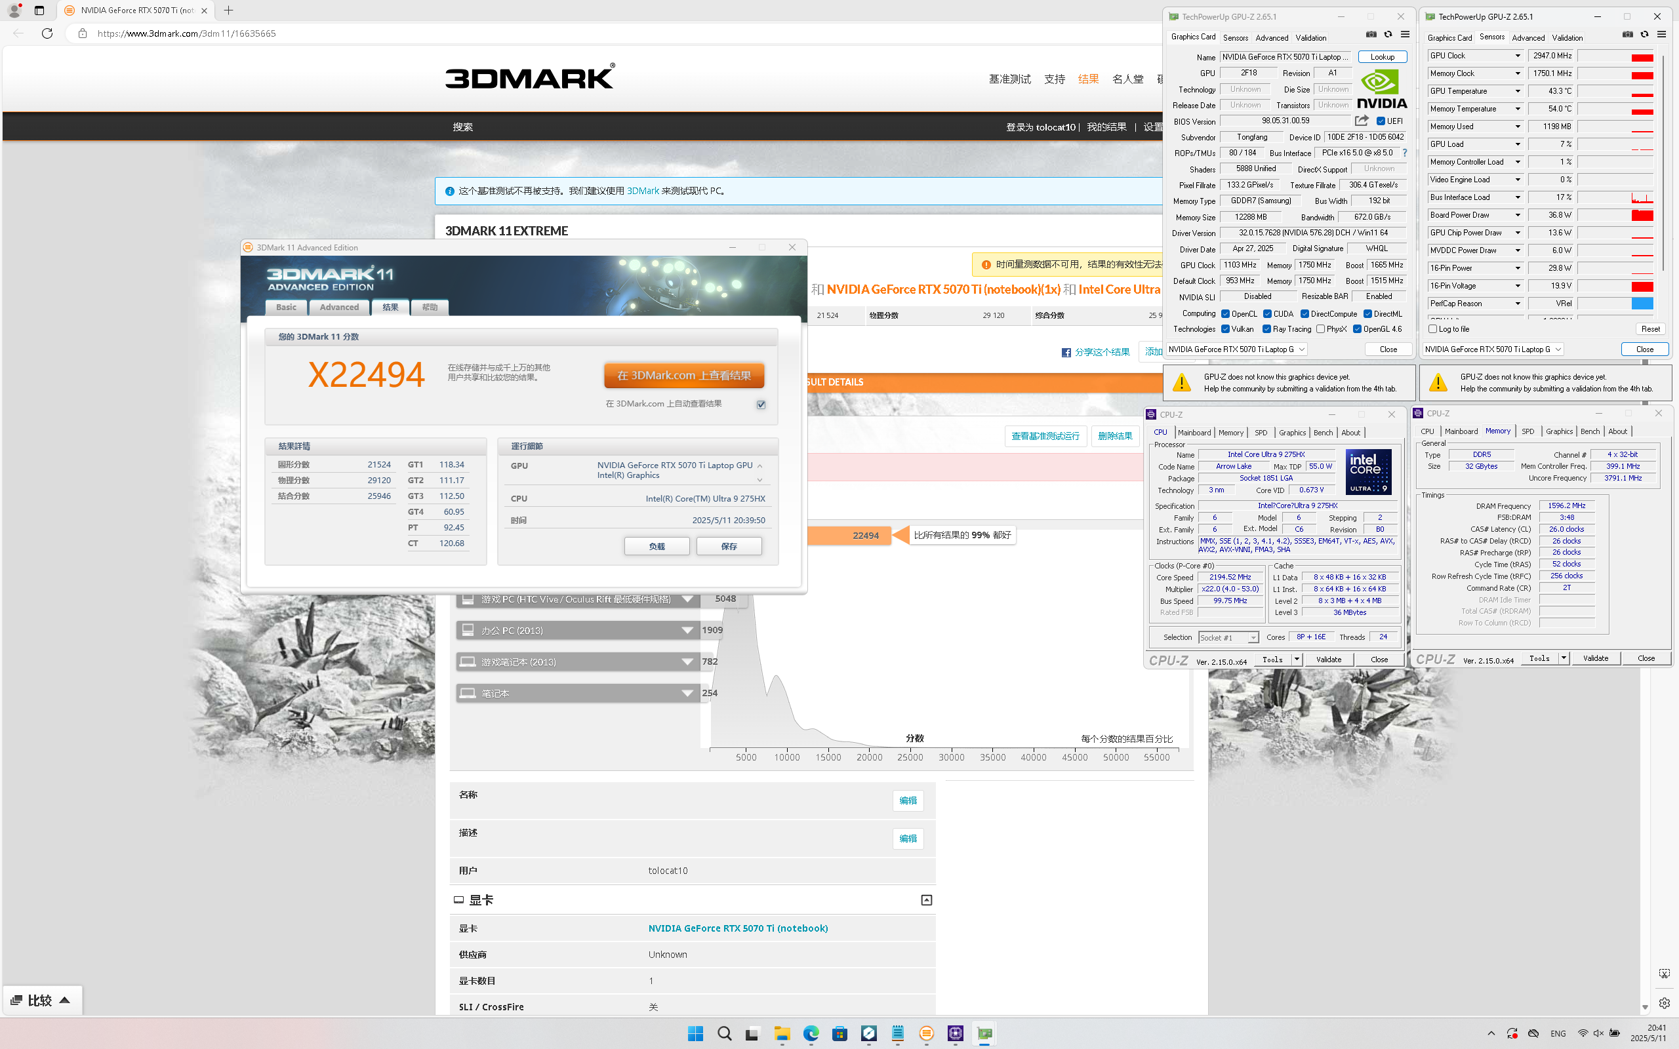Open the hamburger menu in the GPU-Z Sensors window
1679x1049 pixels.
tap(1662, 34)
